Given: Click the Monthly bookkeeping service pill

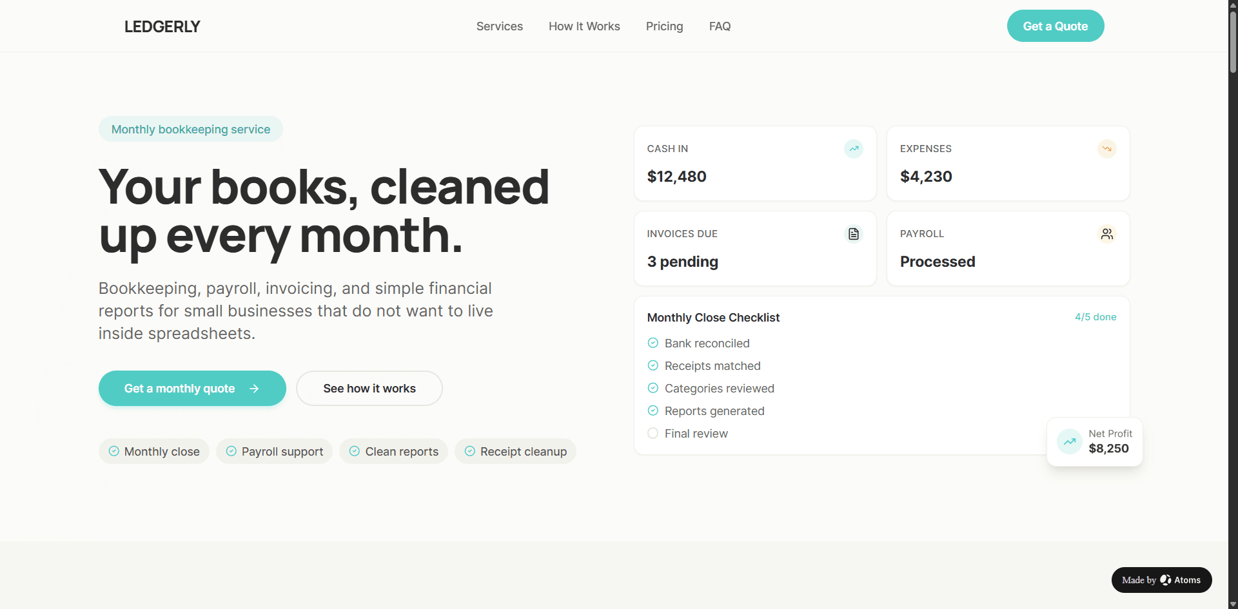Looking at the screenshot, I should pos(191,129).
